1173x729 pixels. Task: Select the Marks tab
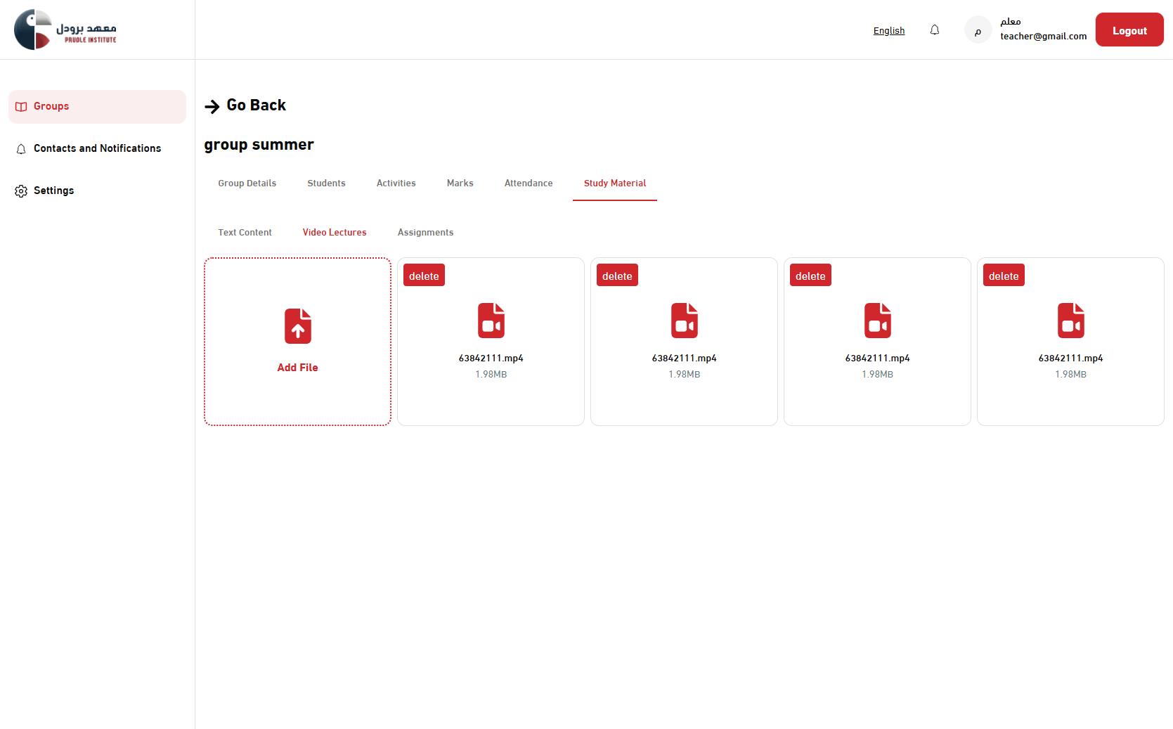[460, 183]
